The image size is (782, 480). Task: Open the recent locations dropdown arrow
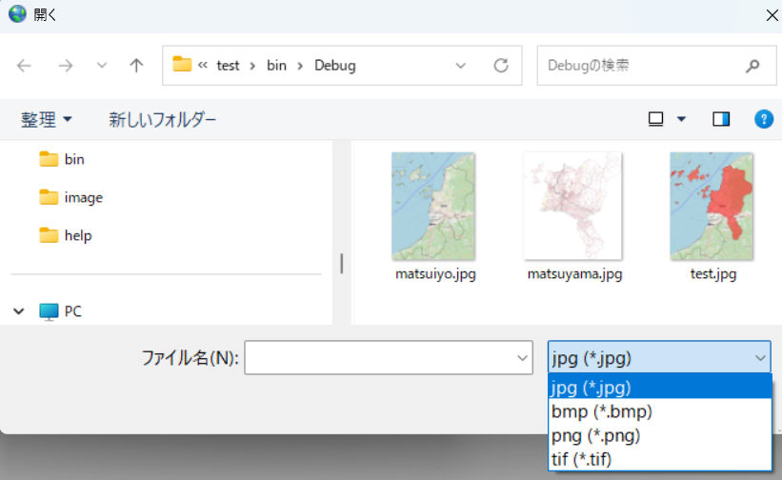click(102, 66)
